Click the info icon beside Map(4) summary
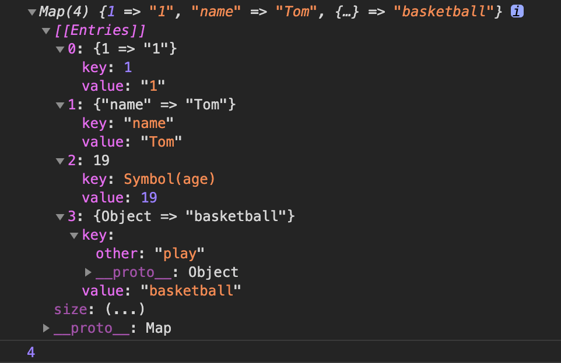The image size is (561, 363). pyautogui.click(x=517, y=12)
